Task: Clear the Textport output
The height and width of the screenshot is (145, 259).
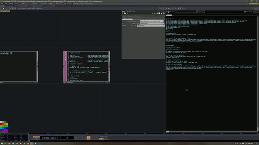Action: (x=256, y=12)
